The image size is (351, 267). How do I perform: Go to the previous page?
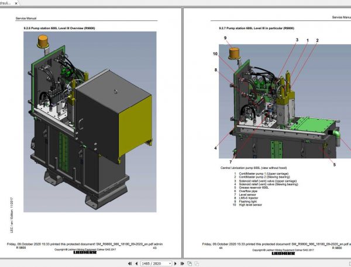[136, 263]
